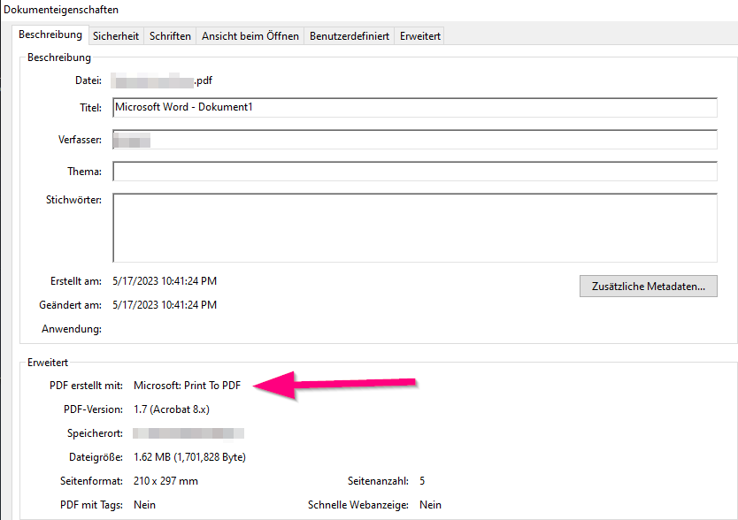Open the Schriften tab

point(170,36)
